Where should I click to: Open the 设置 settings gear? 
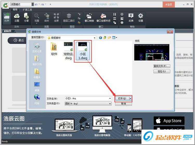pyautogui.click(x=141, y=17)
